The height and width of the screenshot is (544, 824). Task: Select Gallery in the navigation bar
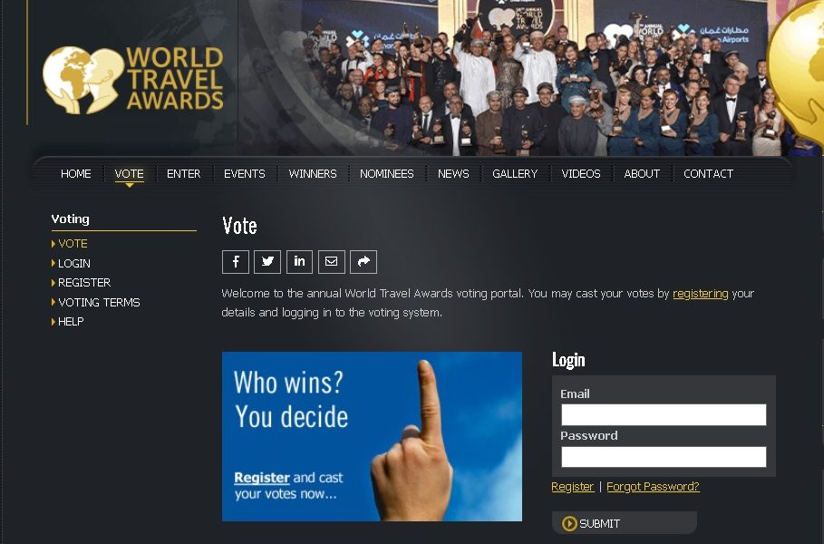(515, 174)
